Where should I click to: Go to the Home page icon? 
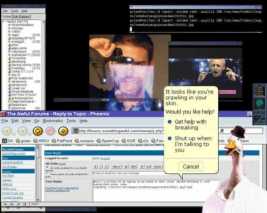[x=63, y=131]
